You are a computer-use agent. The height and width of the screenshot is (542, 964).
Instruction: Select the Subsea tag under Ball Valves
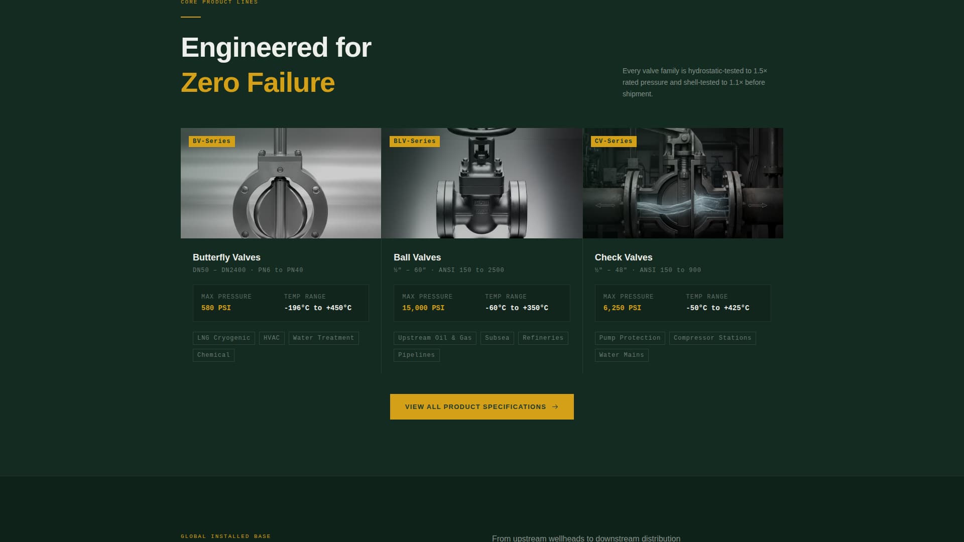click(x=497, y=338)
